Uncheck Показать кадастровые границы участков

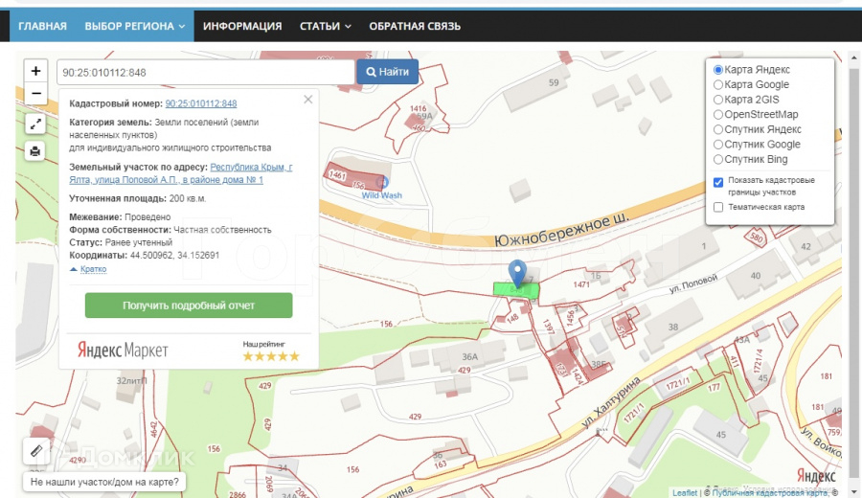click(718, 182)
